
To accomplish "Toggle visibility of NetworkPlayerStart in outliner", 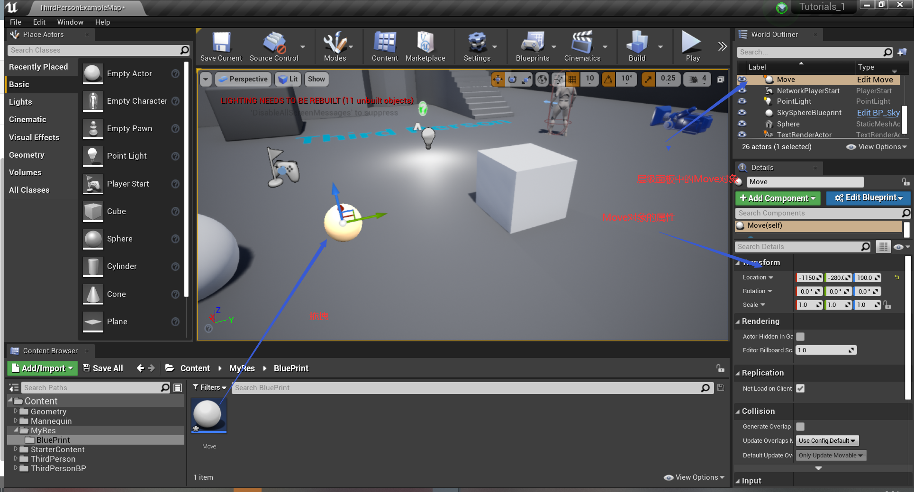I will pyautogui.click(x=742, y=90).
